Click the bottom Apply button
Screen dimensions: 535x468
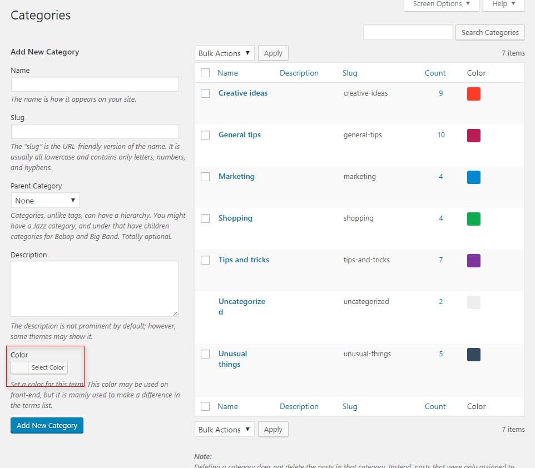click(x=273, y=430)
